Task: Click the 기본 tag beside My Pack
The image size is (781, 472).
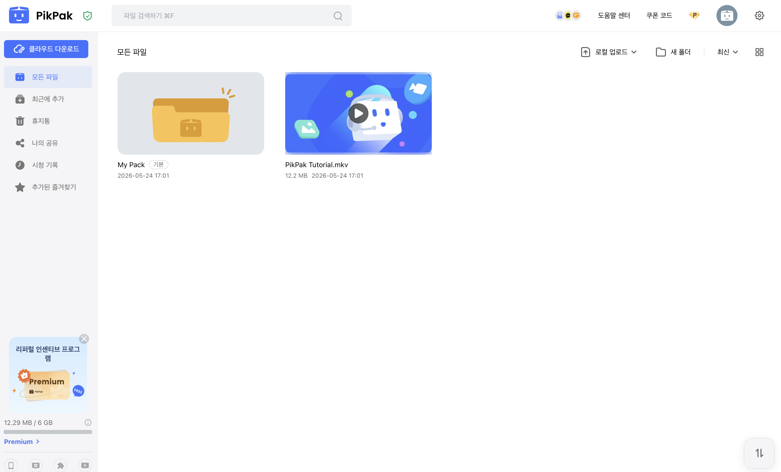Action: 159,164
